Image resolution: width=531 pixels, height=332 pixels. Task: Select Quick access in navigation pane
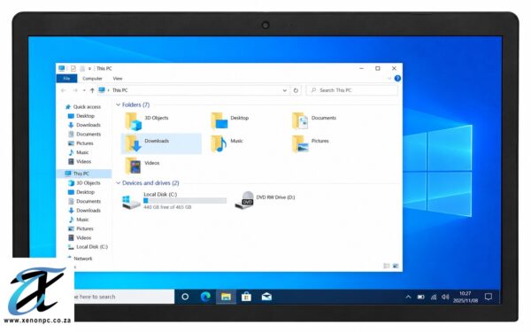[x=83, y=107]
